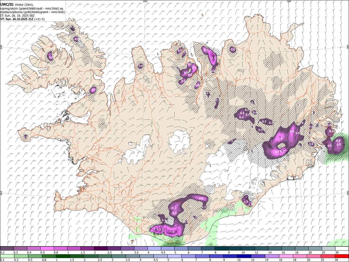Image resolution: width=349 pixels, height=262 pixels.
Task: Click the dark teal swatch between 9 and 10 in upper legend
Action: (x=235, y=248)
